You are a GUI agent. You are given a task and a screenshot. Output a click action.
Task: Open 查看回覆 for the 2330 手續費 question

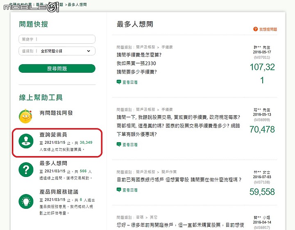130,82
